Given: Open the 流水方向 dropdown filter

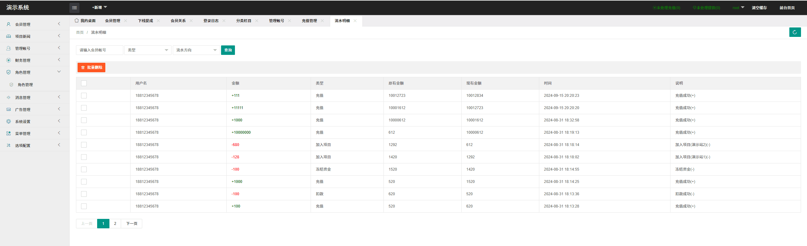Looking at the screenshot, I should point(196,50).
